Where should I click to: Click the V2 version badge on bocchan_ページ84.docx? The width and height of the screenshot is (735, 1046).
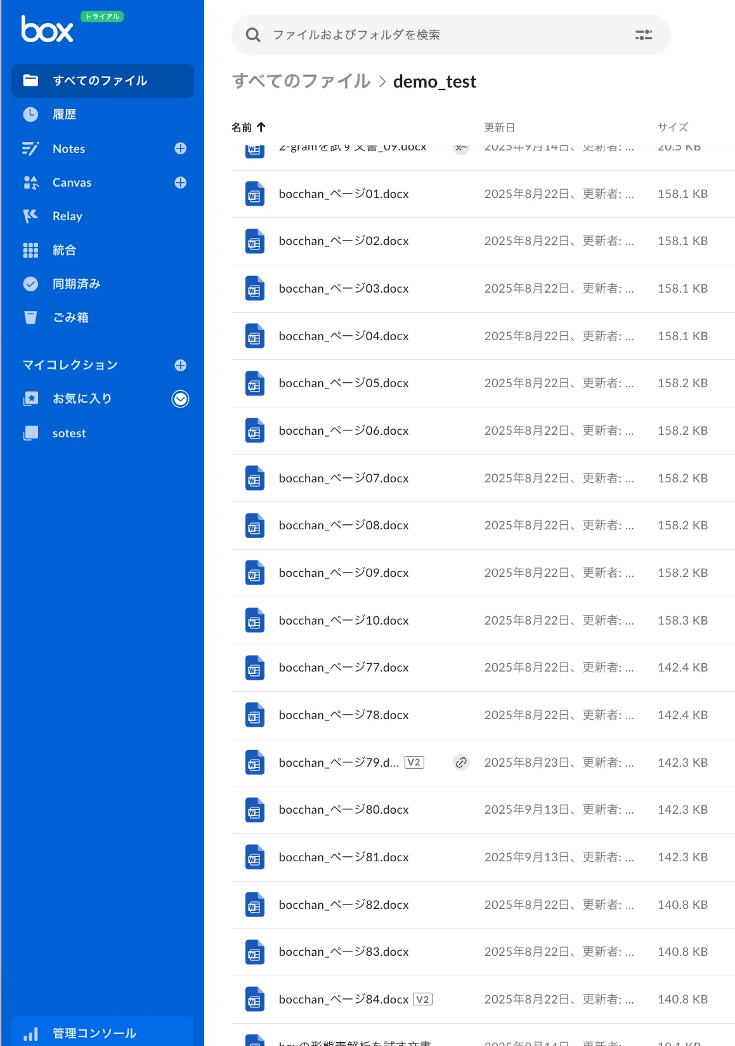pos(422,999)
